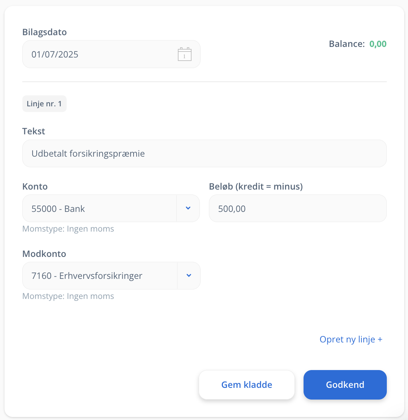Screen dimensions: 408x420
Task: Click the green Balance value 0,00
Action: (x=378, y=44)
